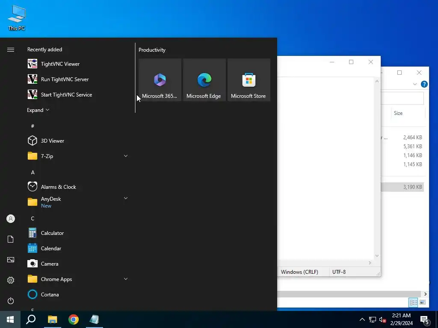This screenshot has height=328, width=438.
Task: Select the file sized 1,146 KB
Action: tap(402, 155)
